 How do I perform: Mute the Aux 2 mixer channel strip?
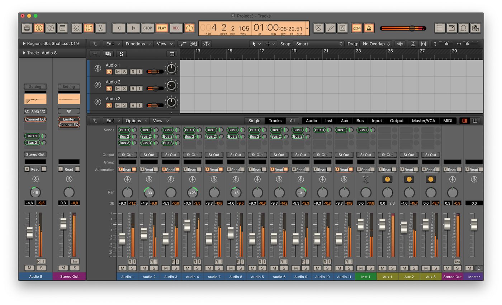[x=404, y=268]
